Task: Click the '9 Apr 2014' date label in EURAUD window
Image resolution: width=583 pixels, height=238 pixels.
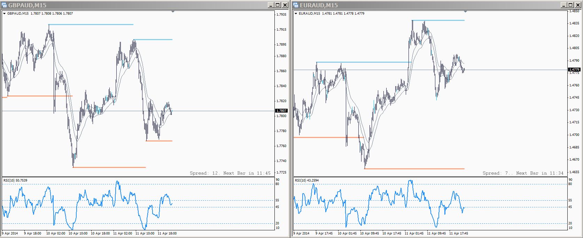Action: tap(301, 233)
